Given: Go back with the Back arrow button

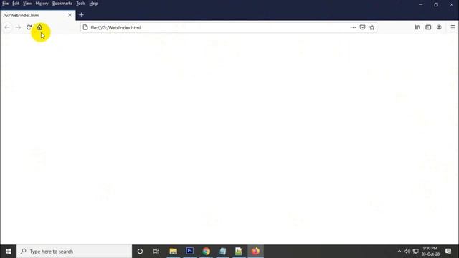Looking at the screenshot, I should point(7,27).
